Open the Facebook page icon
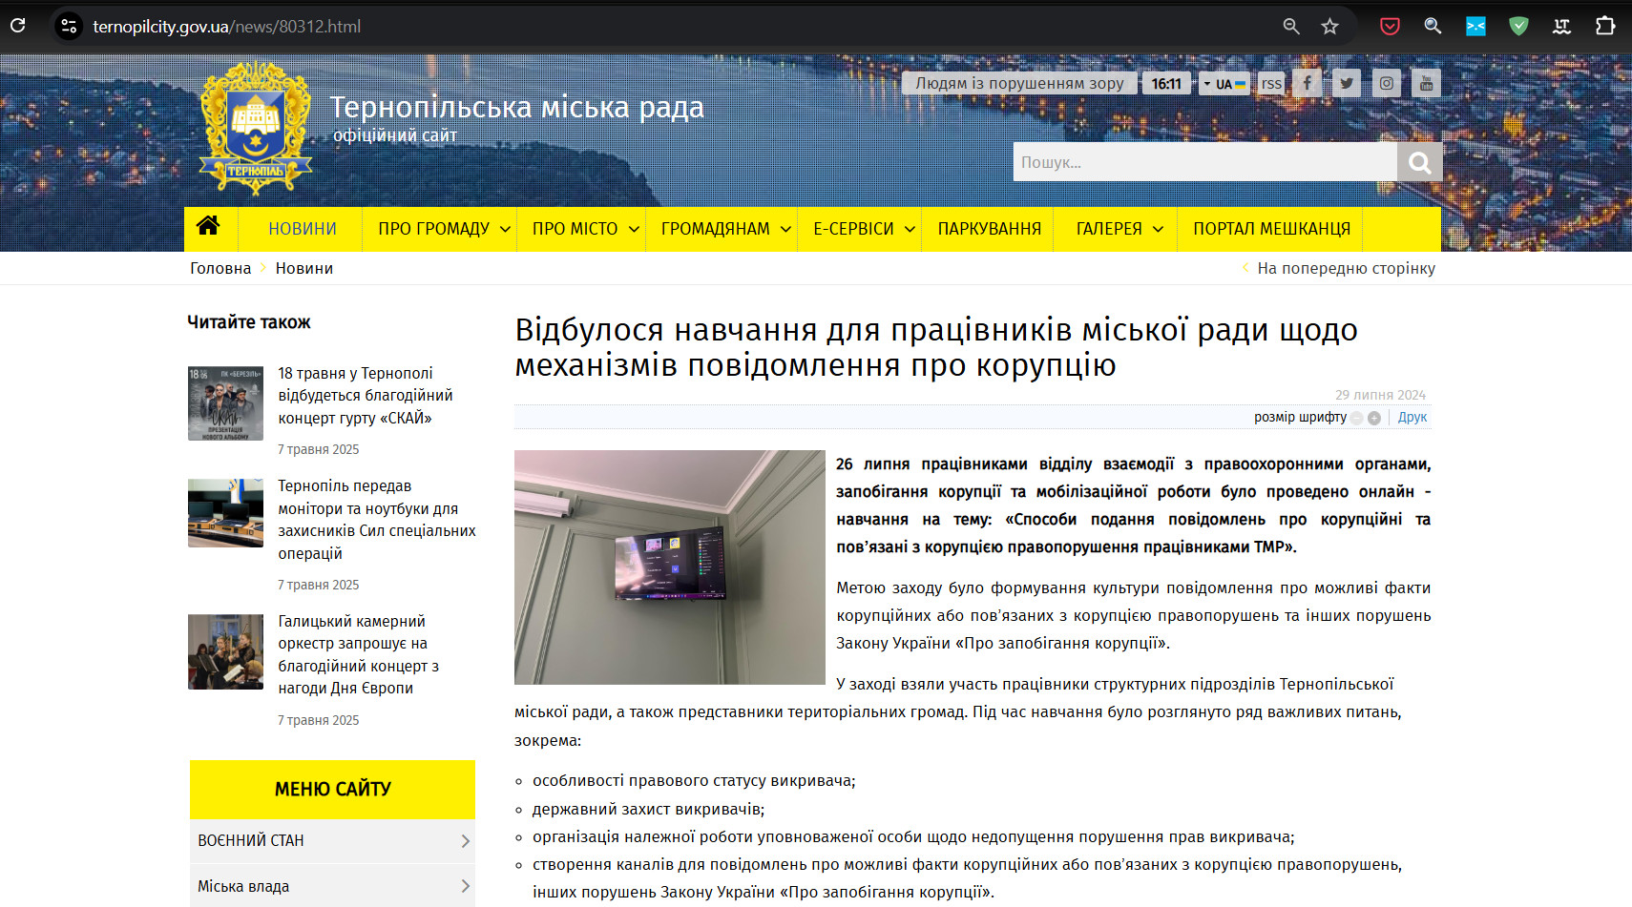The height and width of the screenshot is (907, 1632). pyautogui.click(x=1307, y=83)
